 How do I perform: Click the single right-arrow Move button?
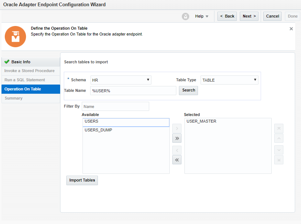pos(177,128)
